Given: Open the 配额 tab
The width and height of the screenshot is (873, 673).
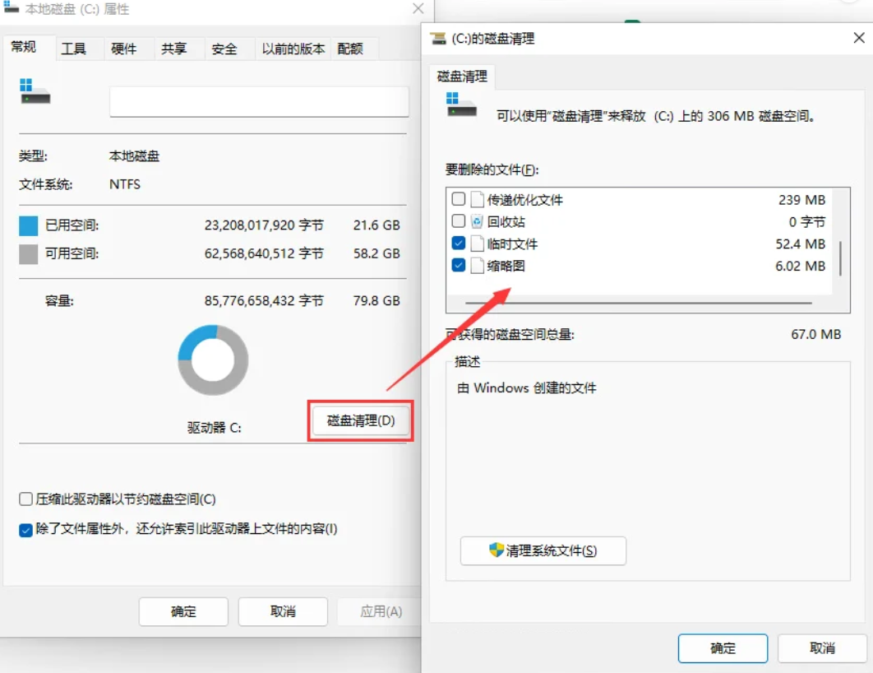Looking at the screenshot, I should click(350, 49).
